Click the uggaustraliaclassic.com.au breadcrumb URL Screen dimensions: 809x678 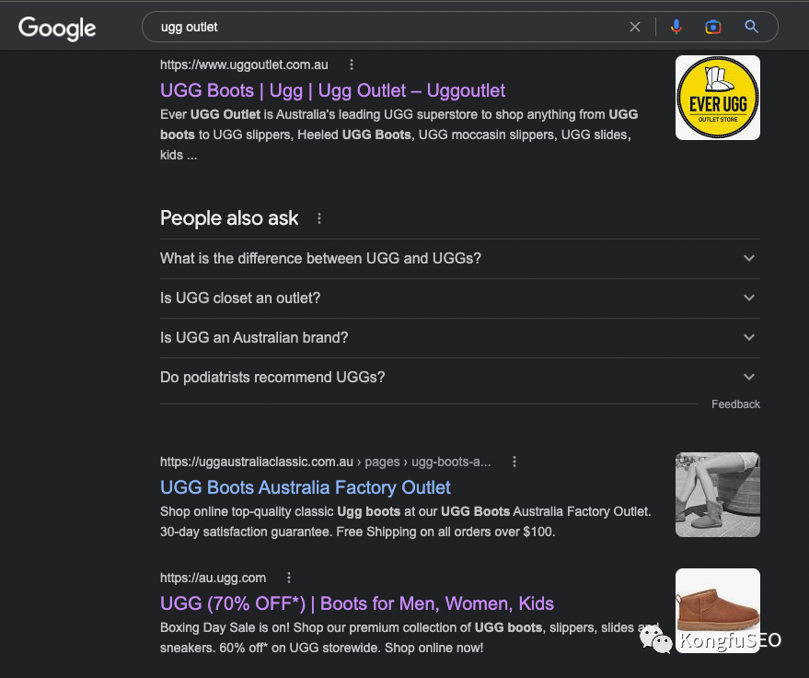[x=326, y=462]
